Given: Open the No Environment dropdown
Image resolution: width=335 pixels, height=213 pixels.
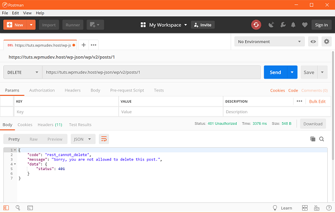Looking at the screenshot, I should pos(270,42).
